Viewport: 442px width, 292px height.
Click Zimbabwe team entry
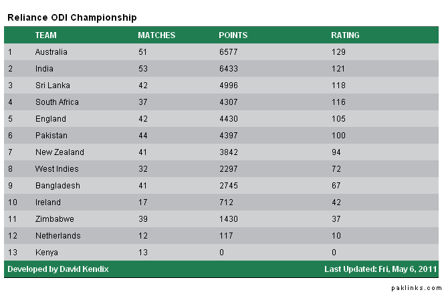55,219
